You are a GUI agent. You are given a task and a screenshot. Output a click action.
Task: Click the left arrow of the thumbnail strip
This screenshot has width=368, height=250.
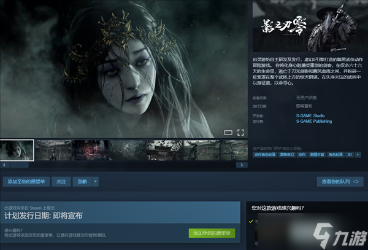pos(5,165)
